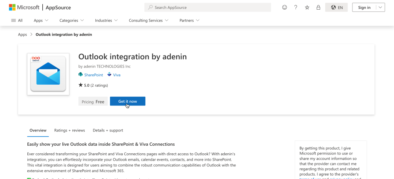
Task: Expand the Partners menu
Action: pyautogui.click(x=189, y=20)
